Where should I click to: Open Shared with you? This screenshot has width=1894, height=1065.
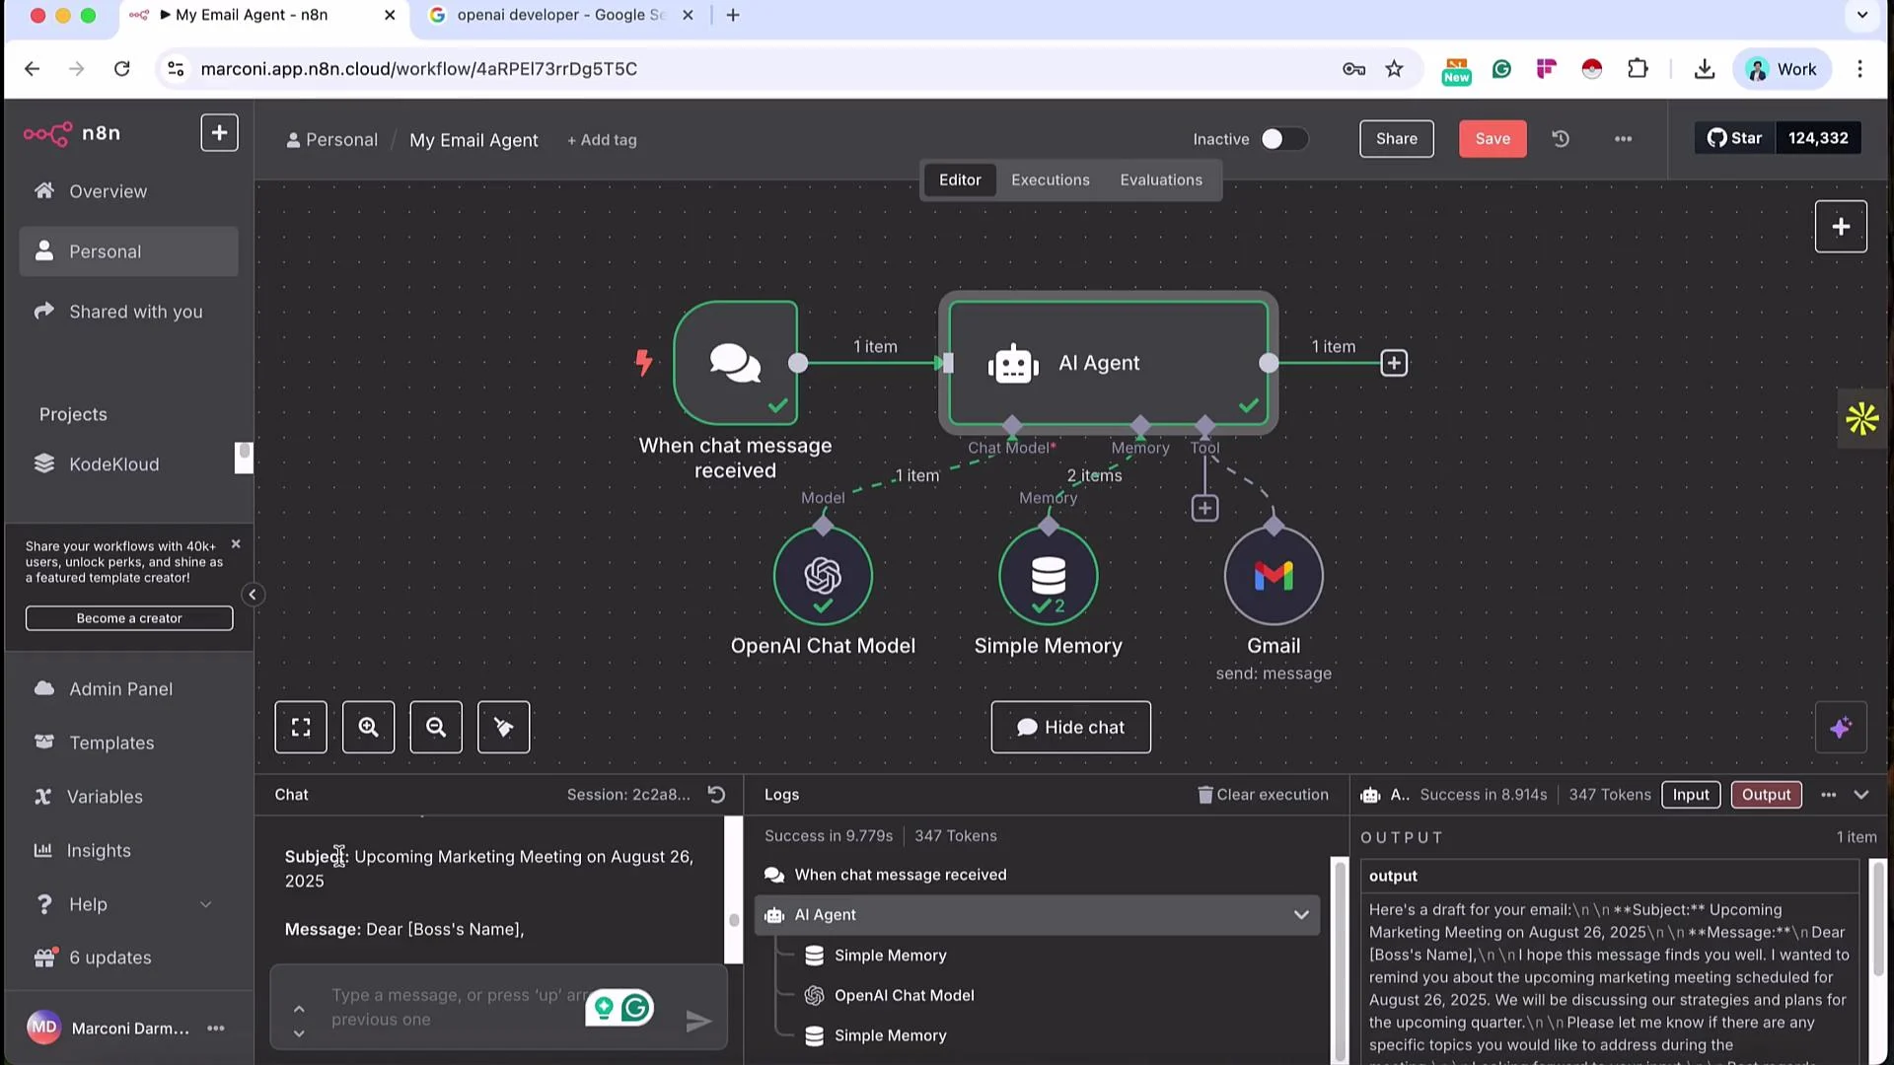pyautogui.click(x=128, y=312)
